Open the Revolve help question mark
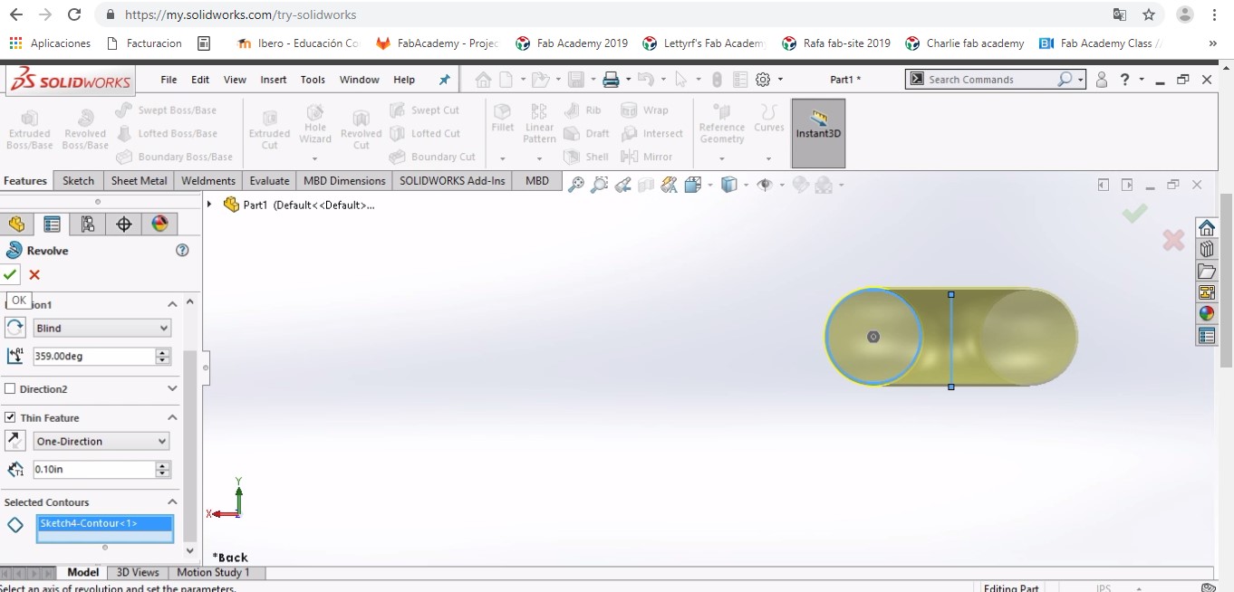Image resolution: width=1234 pixels, height=592 pixels. click(182, 250)
